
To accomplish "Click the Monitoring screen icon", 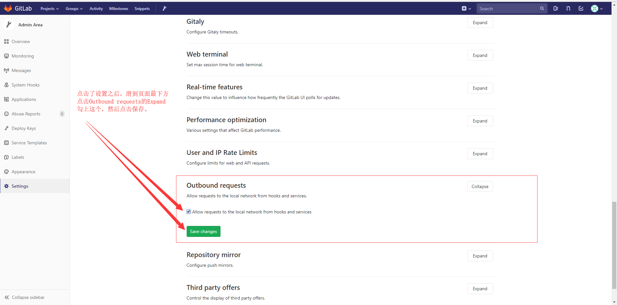I will point(6,56).
